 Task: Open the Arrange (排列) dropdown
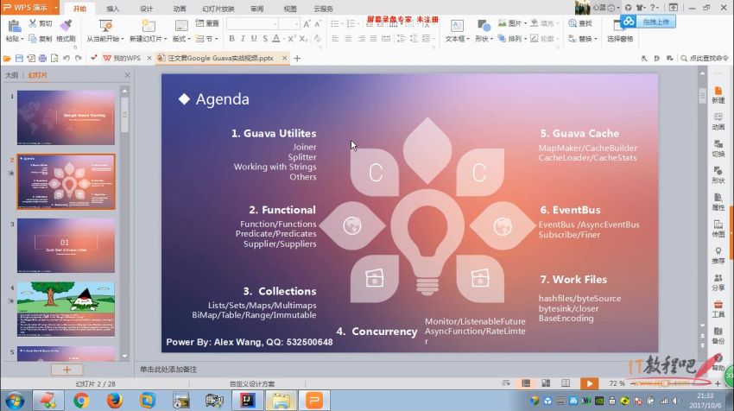[x=512, y=38]
